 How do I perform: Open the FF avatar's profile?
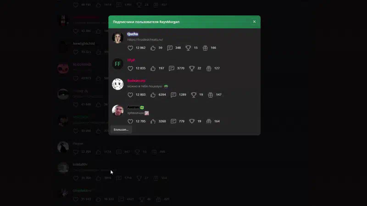coord(118,64)
